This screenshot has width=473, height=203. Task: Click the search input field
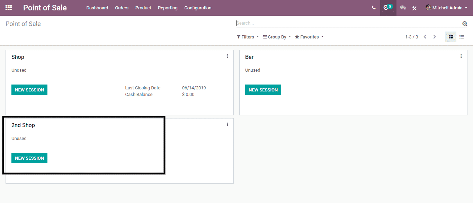[346, 23]
